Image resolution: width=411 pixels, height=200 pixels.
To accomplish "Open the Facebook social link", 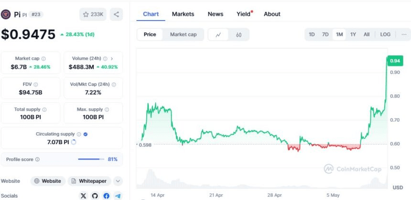I will pos(106,195).
